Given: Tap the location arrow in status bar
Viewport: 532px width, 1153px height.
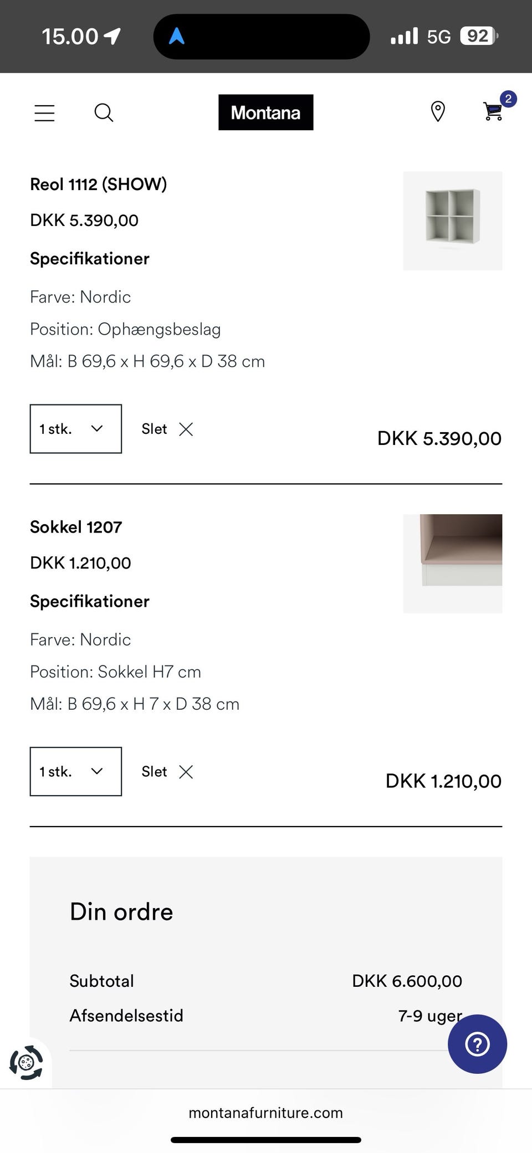Looking at the screenshot, I should tap(112, 37).
